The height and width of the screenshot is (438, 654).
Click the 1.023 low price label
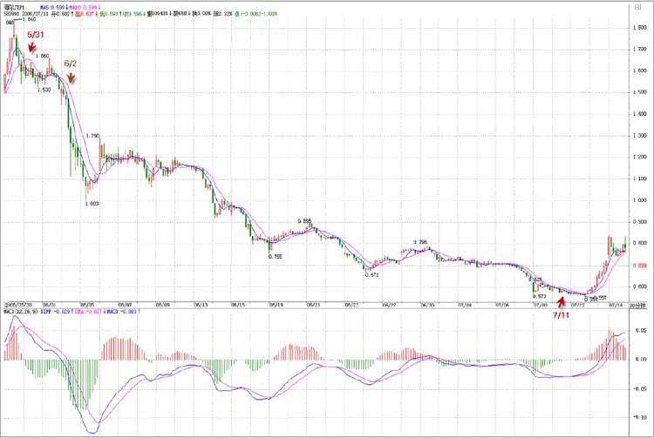point(92,203)
